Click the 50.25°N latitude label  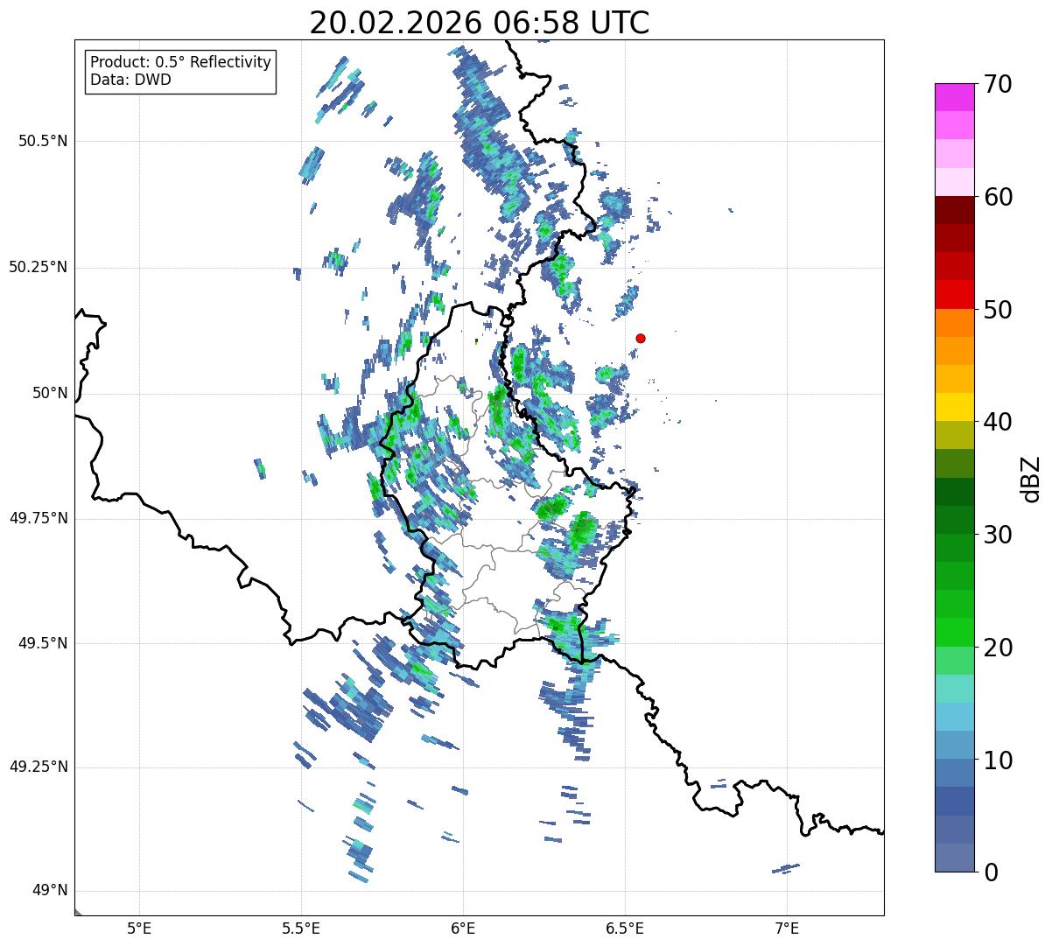point(39,267)
